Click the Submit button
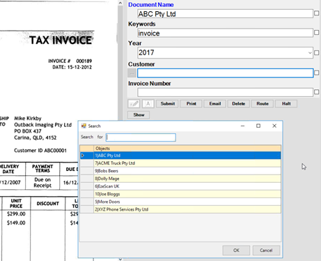Screen dimensions: 321x261 pos(167,104)
